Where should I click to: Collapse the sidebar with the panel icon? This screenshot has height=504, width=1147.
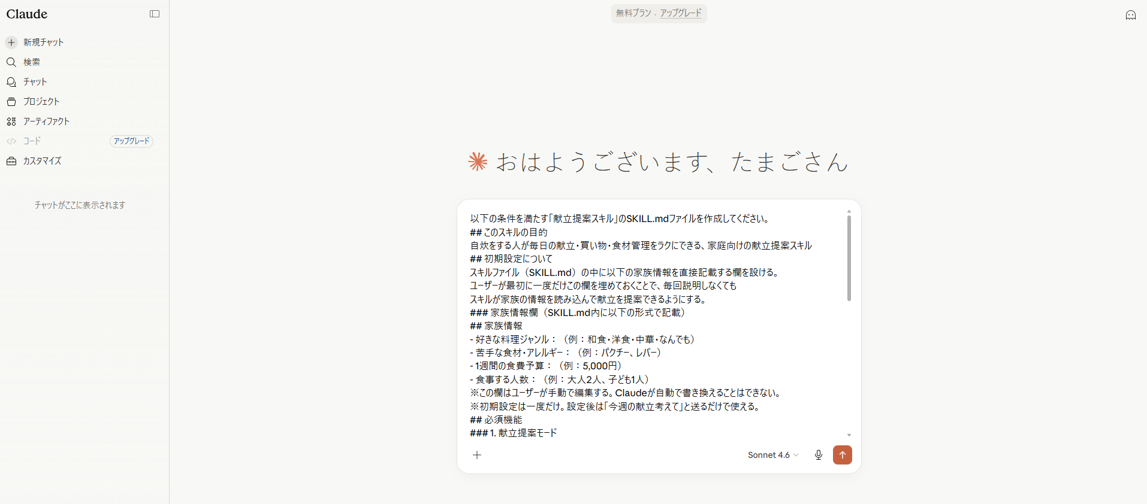(x=155, y=14)
